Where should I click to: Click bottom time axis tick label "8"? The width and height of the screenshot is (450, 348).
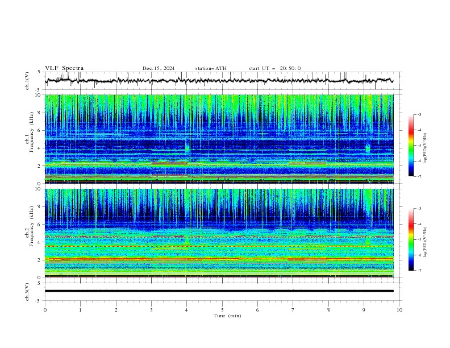tap(328, 310)
